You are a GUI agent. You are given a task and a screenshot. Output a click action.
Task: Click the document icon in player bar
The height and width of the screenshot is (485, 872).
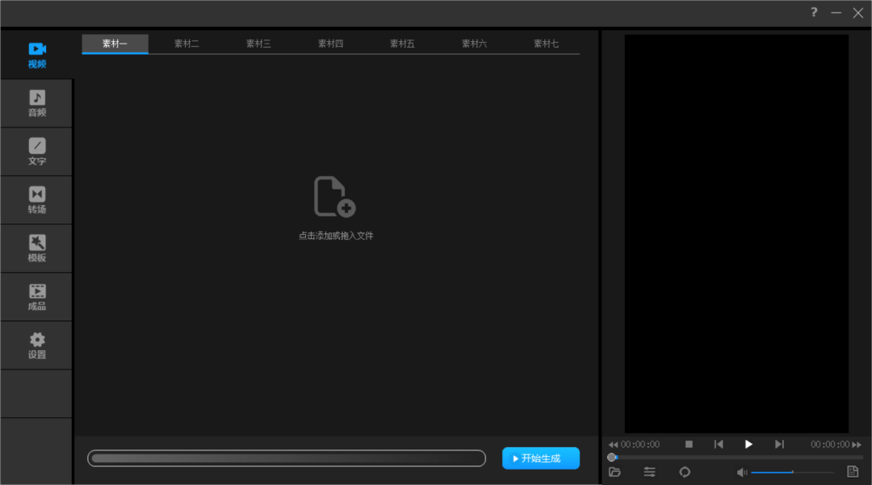tap(853, 471)
